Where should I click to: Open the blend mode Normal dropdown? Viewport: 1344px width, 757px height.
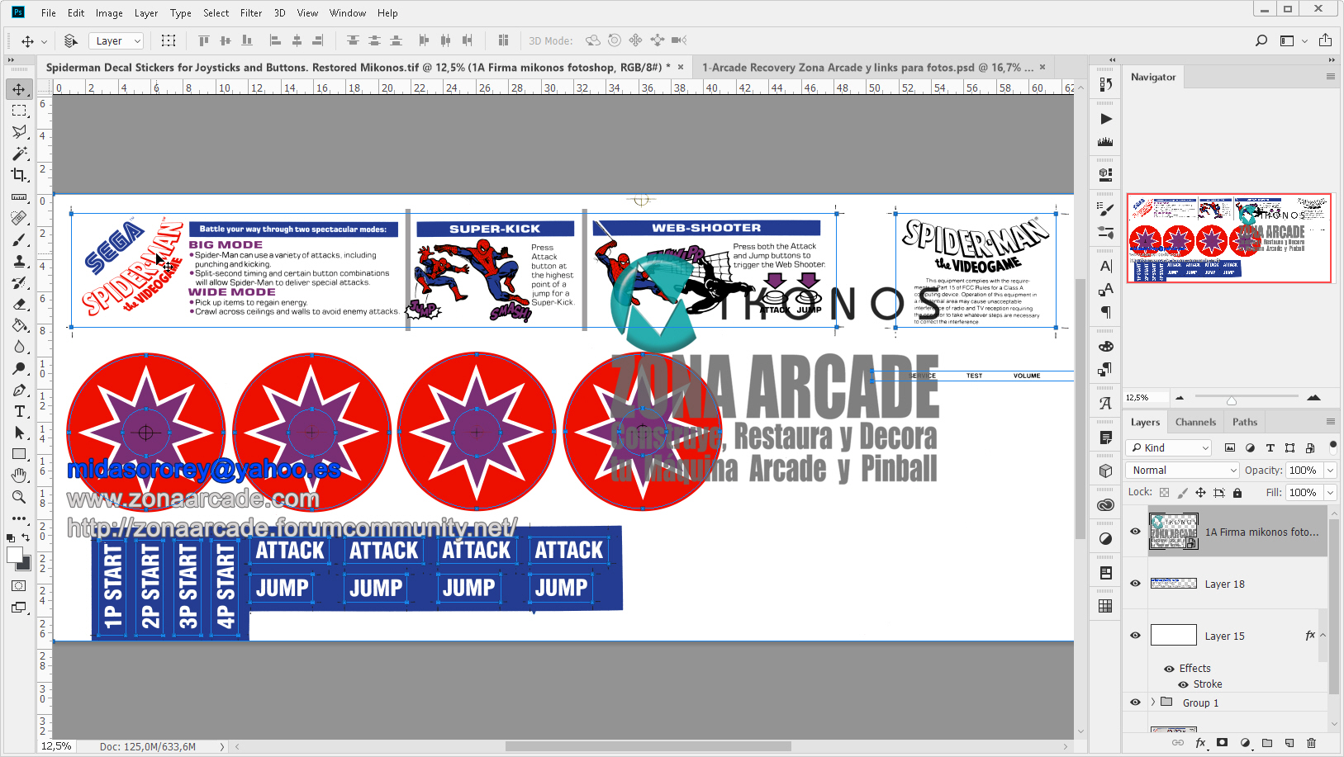[1181, 469]
